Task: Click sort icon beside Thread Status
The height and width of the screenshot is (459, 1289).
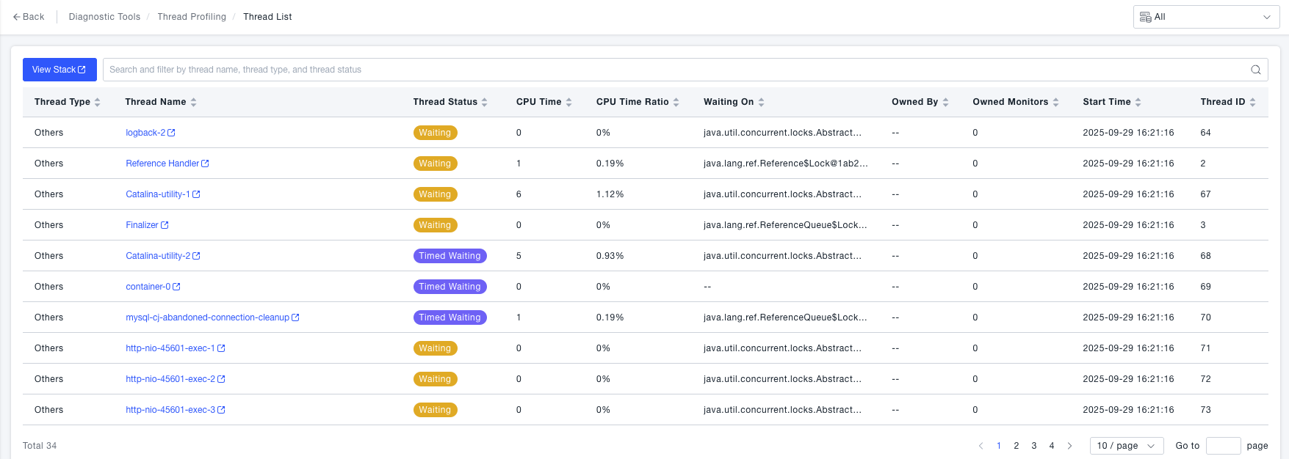Action: (484, 102)
